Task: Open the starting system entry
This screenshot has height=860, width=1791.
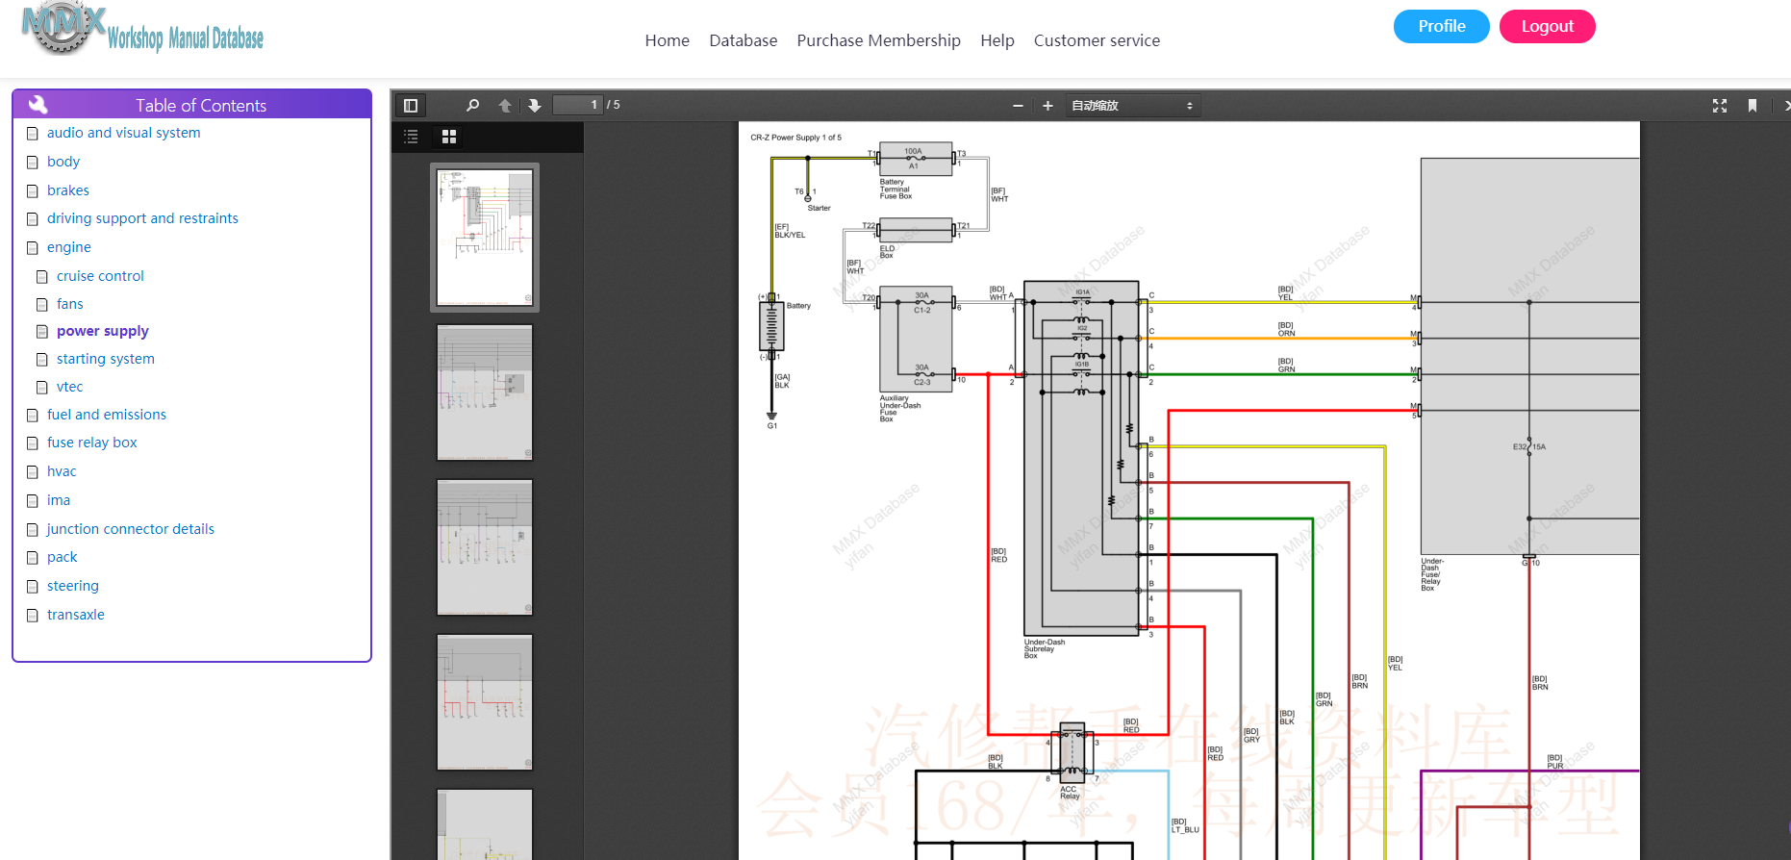Action: tap(105, 359)
